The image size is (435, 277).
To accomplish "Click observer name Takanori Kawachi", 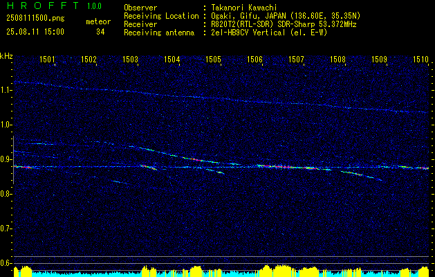I will [243, 8].
